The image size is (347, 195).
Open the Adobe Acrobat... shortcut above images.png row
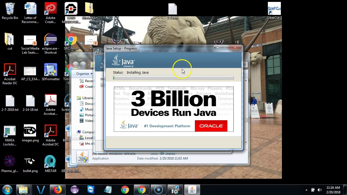tap(50, 105)
